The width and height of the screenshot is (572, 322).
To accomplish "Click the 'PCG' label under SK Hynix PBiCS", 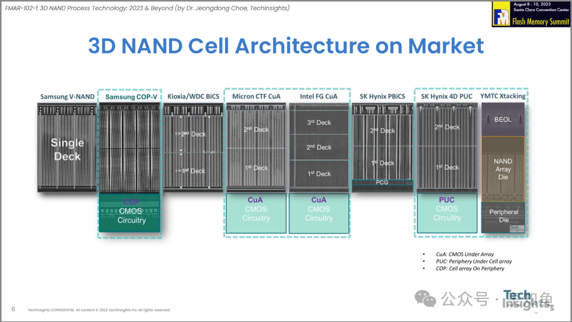I will (382, 182).
